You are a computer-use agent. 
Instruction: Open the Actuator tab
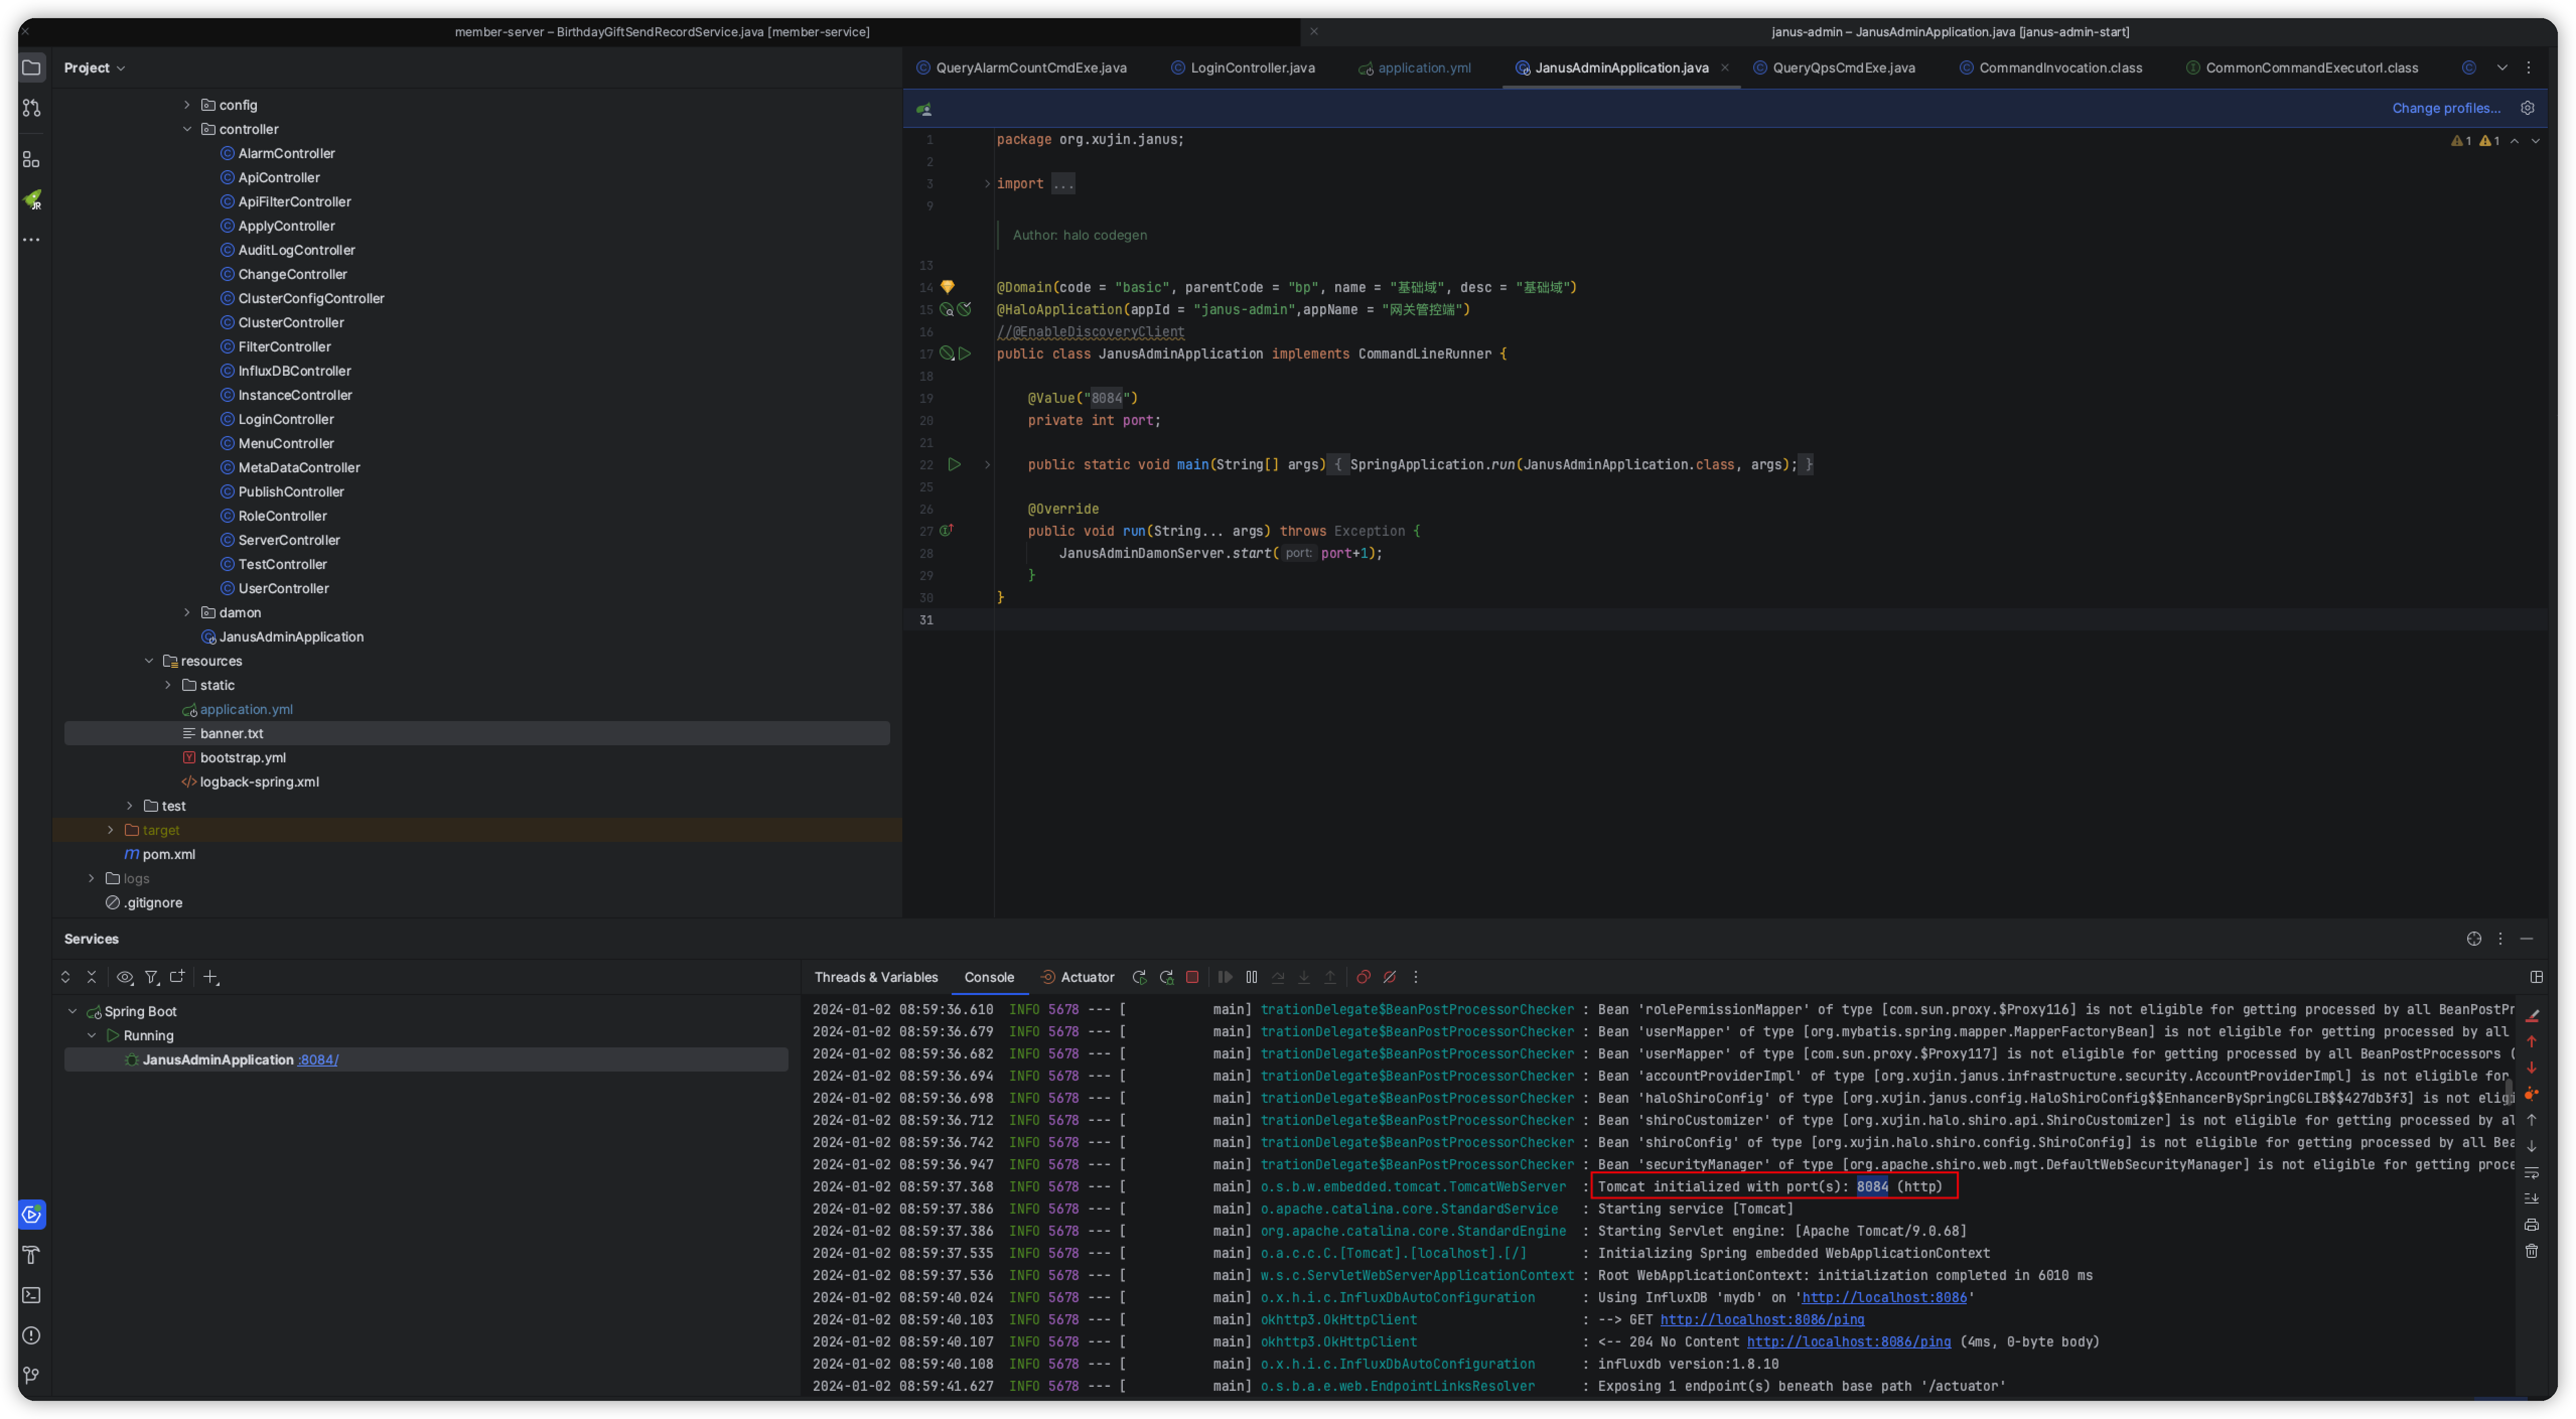(x=1077, y=977)
